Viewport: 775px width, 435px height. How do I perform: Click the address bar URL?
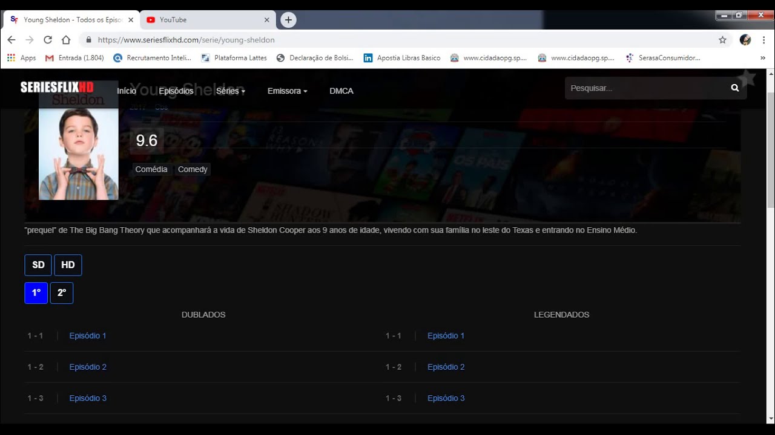186,40
